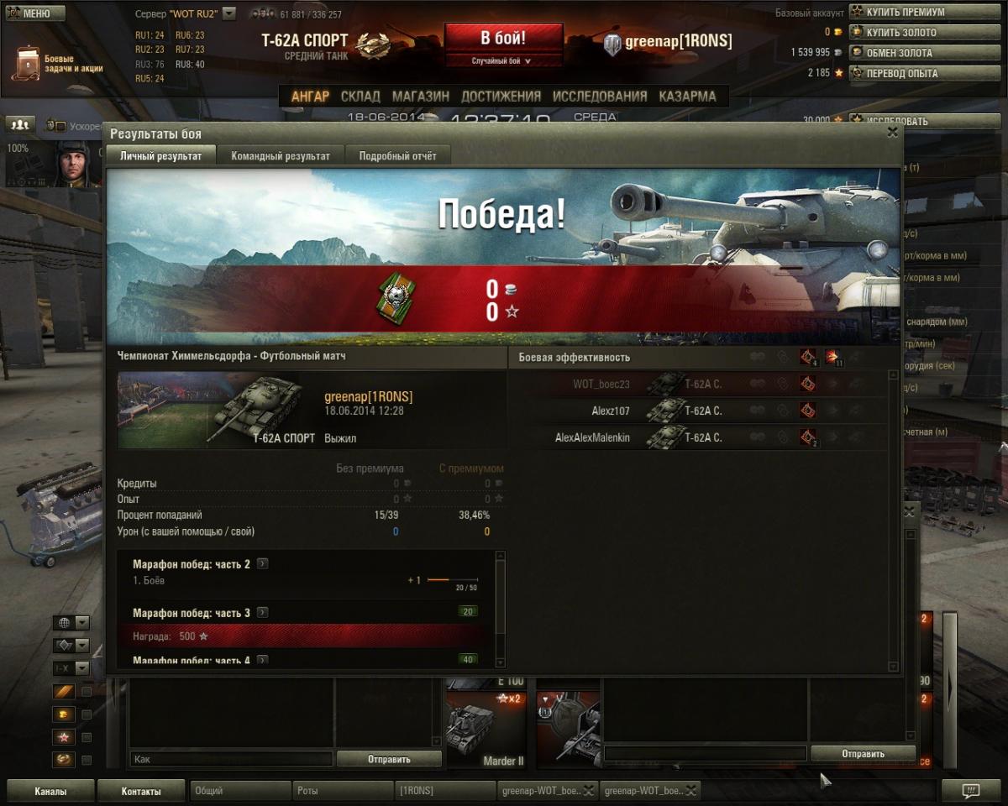
Task: Click the crew commander portrait
Action: click(72, 163)
